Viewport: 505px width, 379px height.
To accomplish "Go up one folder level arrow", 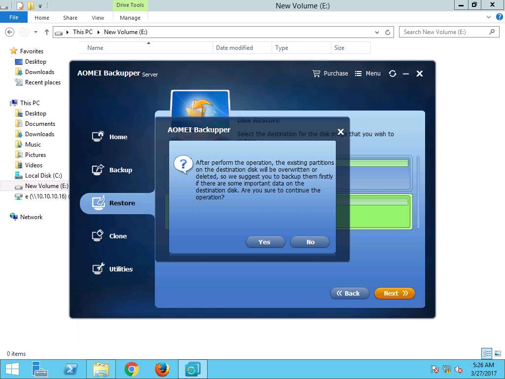I will coord(47,32).
